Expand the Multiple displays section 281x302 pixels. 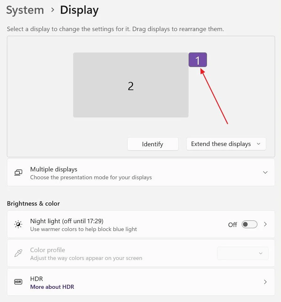(x=265, y=172)
